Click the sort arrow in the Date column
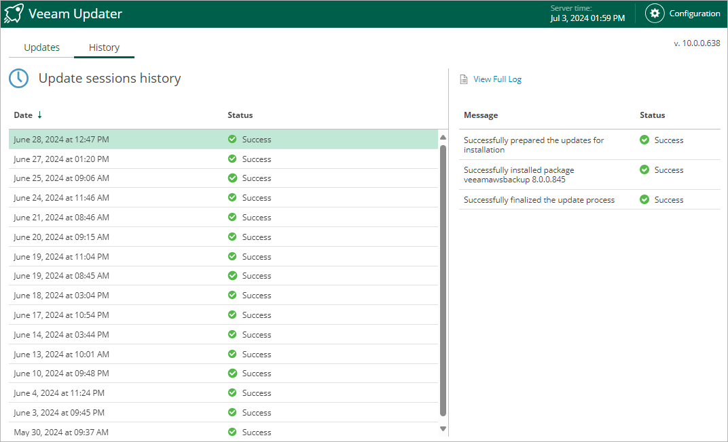This screenshot has width=728, height=442. (39, 115)
